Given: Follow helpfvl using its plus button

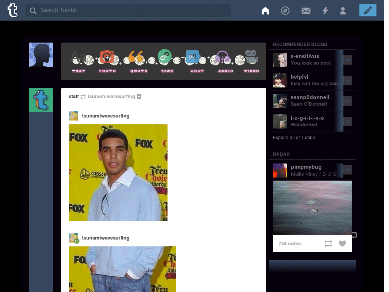Looking at the screenshot, I should [x=347, y=81].
